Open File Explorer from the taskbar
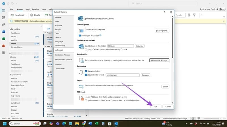The height and width of the screenshot is (127, 227). click(77, 124)
